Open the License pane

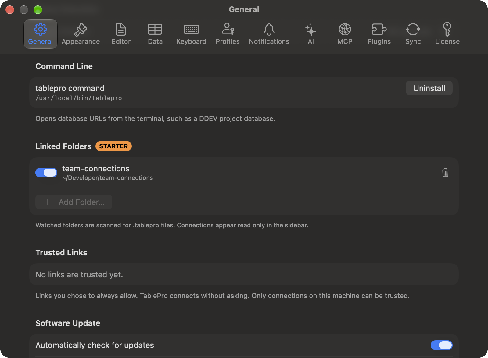point(447,34)
